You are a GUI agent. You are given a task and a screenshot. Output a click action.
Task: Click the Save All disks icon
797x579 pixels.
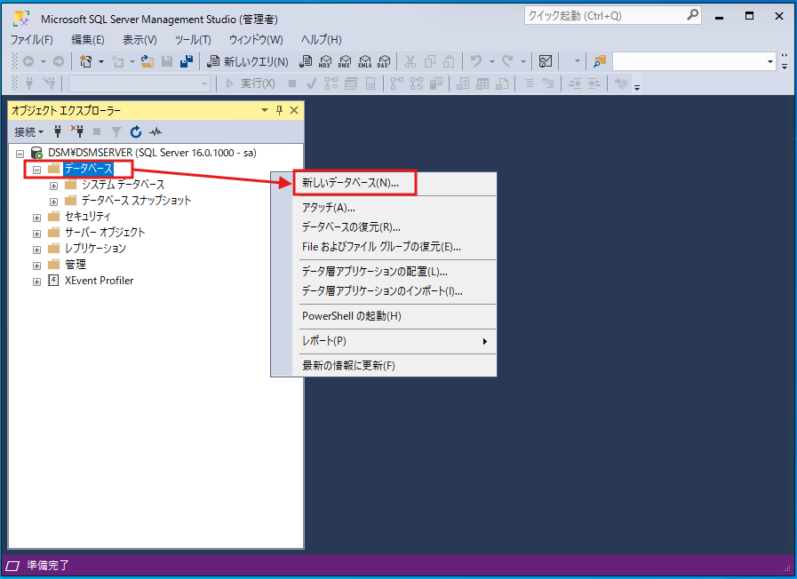pos(187,61)
